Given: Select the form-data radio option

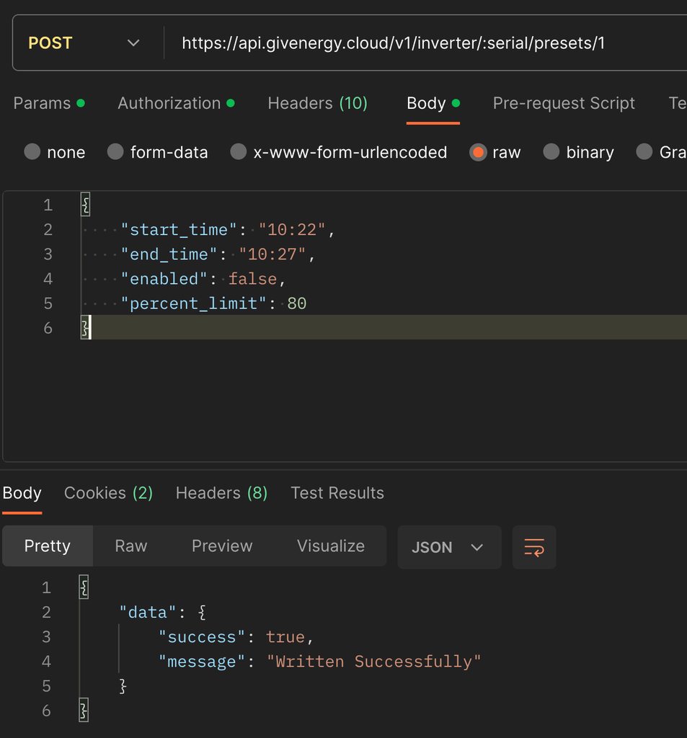Looking at the screenshot, I should tap(115, 152).
